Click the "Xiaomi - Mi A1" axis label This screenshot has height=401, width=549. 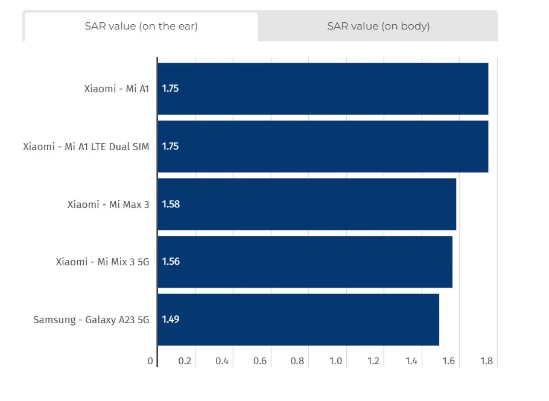point(116,89)
